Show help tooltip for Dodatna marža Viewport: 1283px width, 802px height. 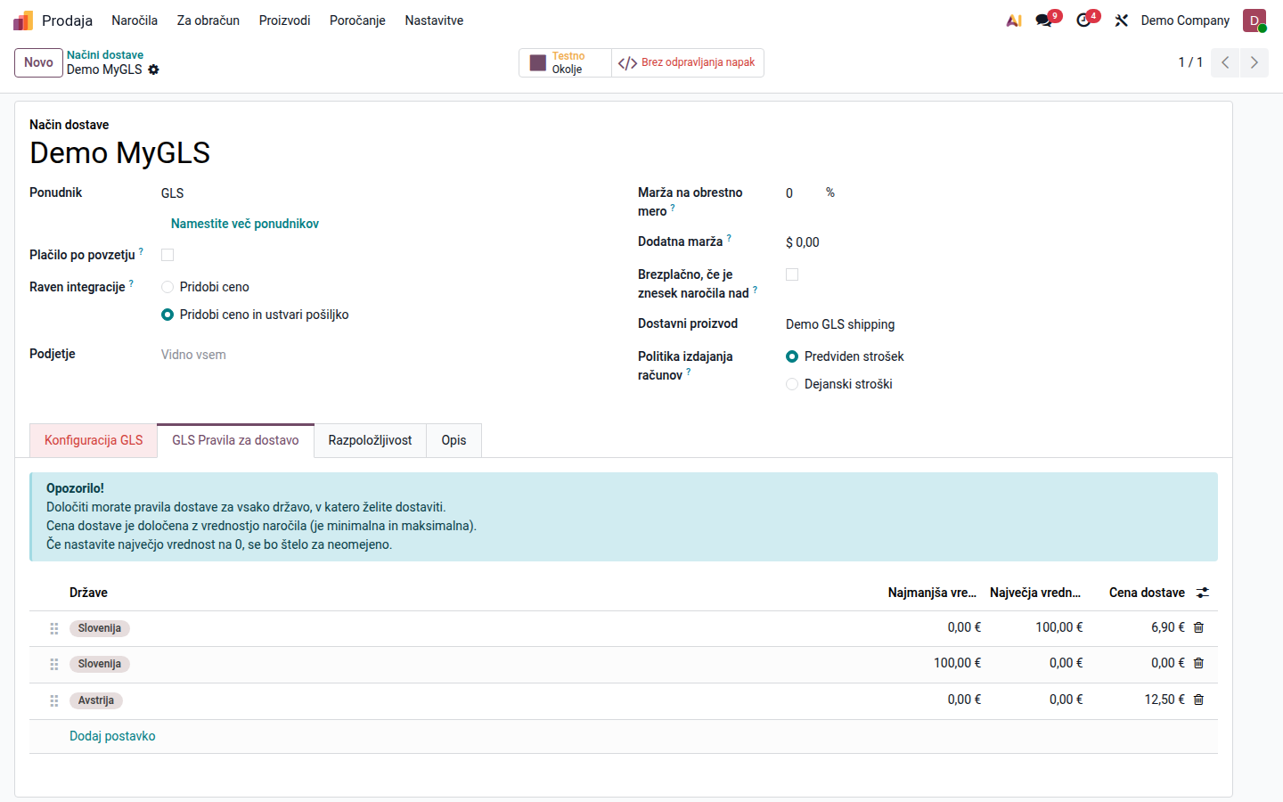[x=729, y=238]
